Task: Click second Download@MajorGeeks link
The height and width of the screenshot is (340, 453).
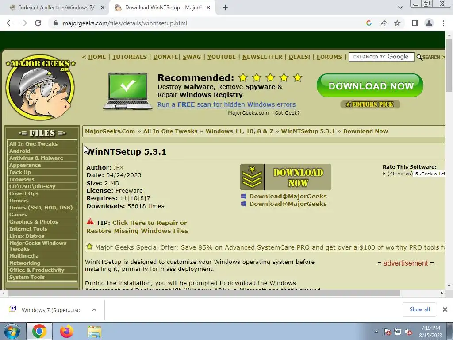Action: pyautogui.click(x=288, y=204)
